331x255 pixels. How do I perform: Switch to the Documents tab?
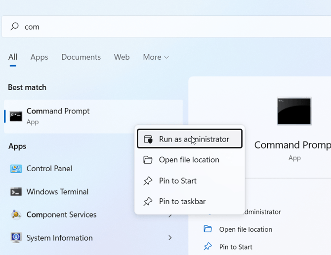pyautogui.click(x=81, y=57)
